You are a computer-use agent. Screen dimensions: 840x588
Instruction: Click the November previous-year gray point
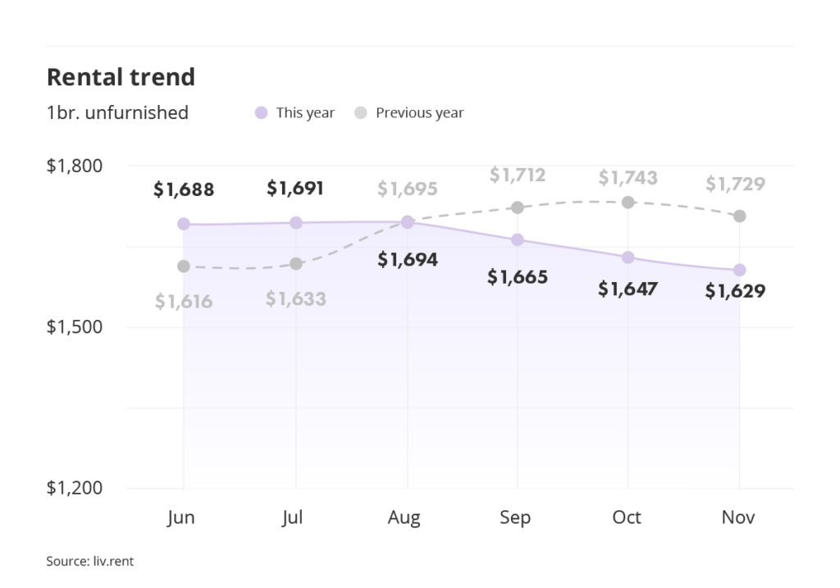tap(740, 216)
